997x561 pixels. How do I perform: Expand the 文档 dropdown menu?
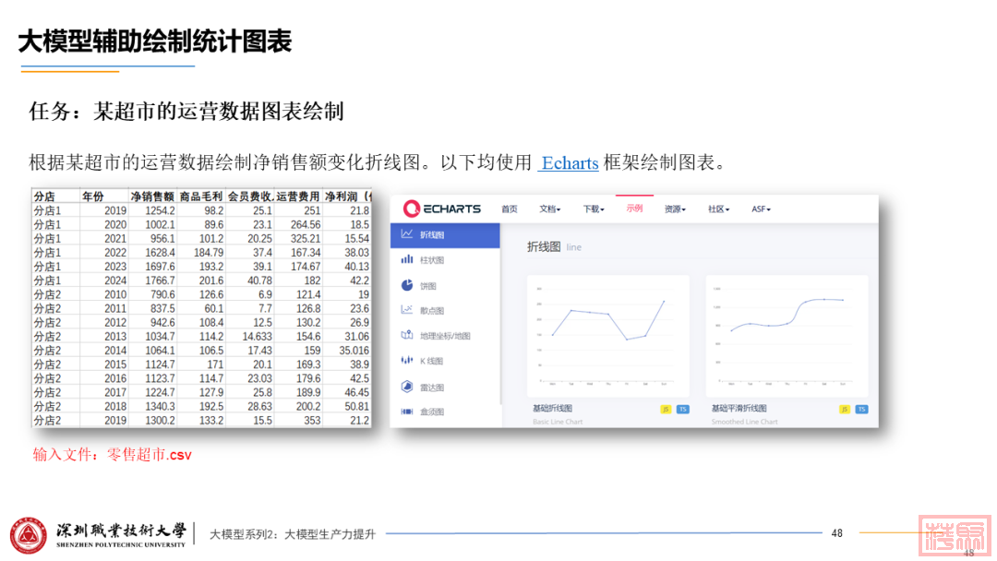(550, 209)
